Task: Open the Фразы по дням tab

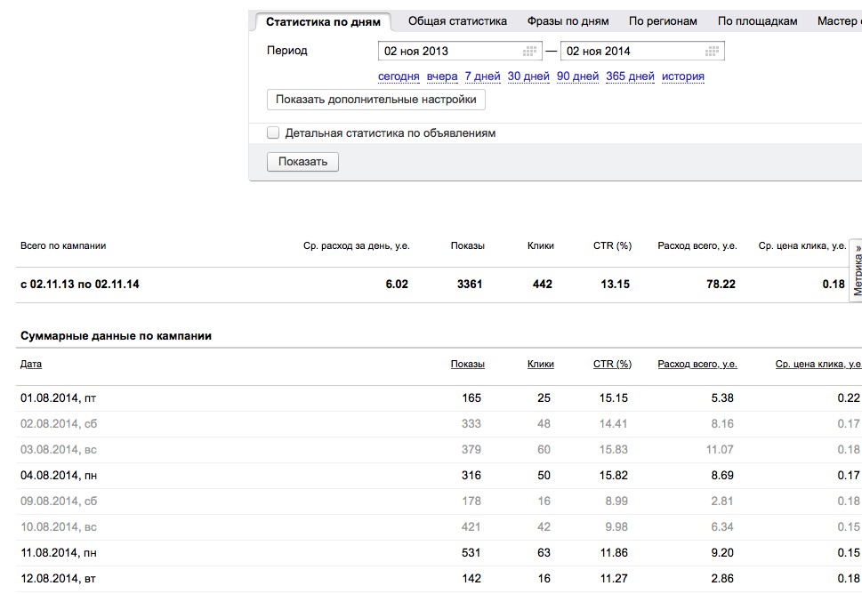Action: (568, 21)
